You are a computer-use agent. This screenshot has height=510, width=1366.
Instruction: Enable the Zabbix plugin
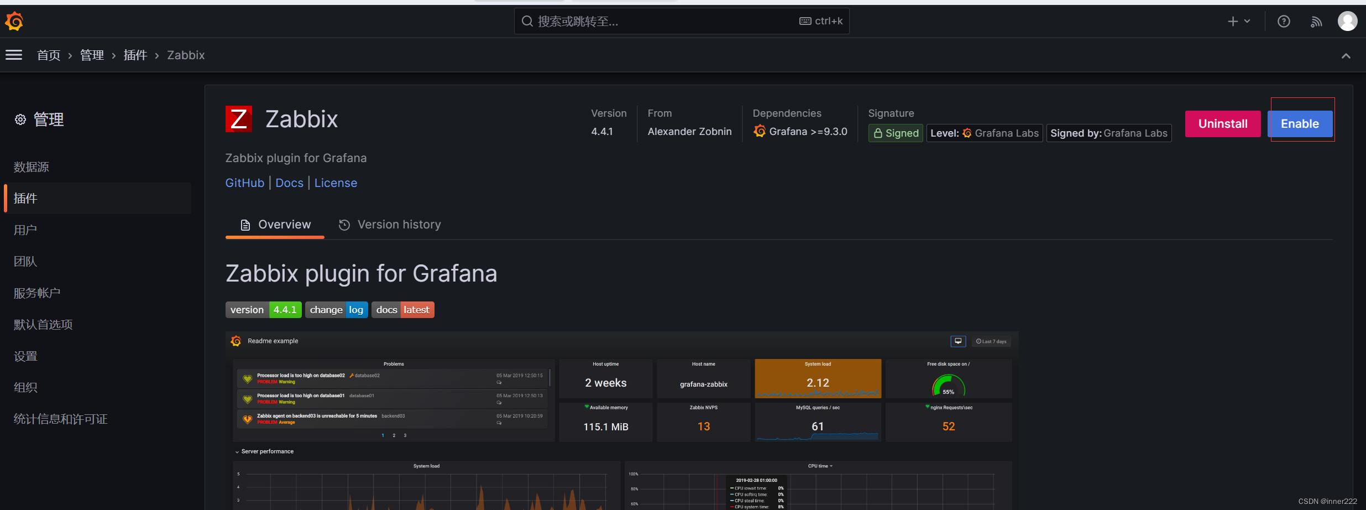tap(1300, 124)
